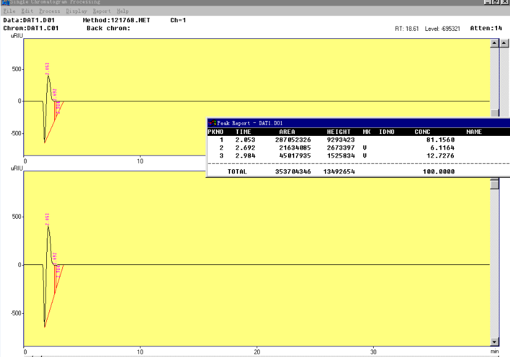Click area value 287052326
Image resolution: width=510 pixels, height=357 pixels.
pyautogui.click(x=293, y=140)
